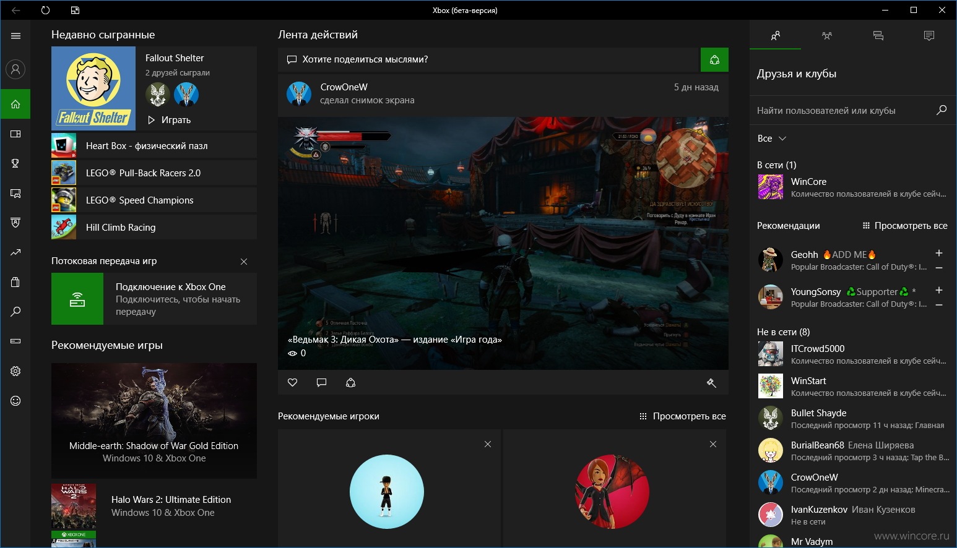Open the profile avatar icon in sidebar
Viewport: 957px width, 548px height.
click(15, 69)
